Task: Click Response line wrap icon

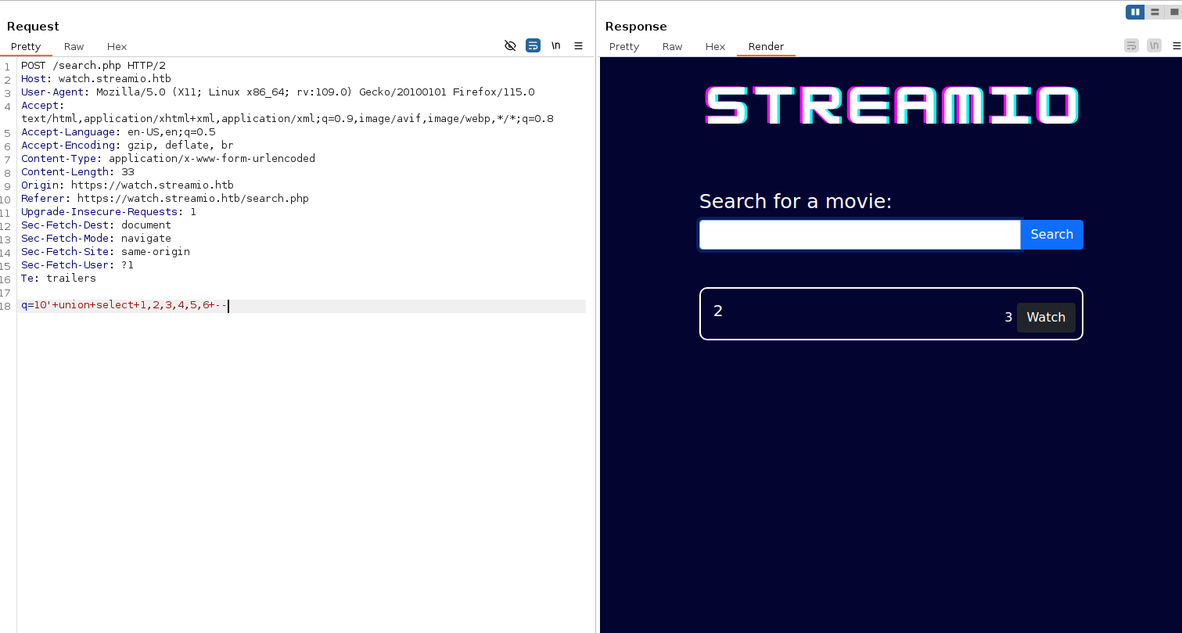Action: click(x=1131, y=46)
